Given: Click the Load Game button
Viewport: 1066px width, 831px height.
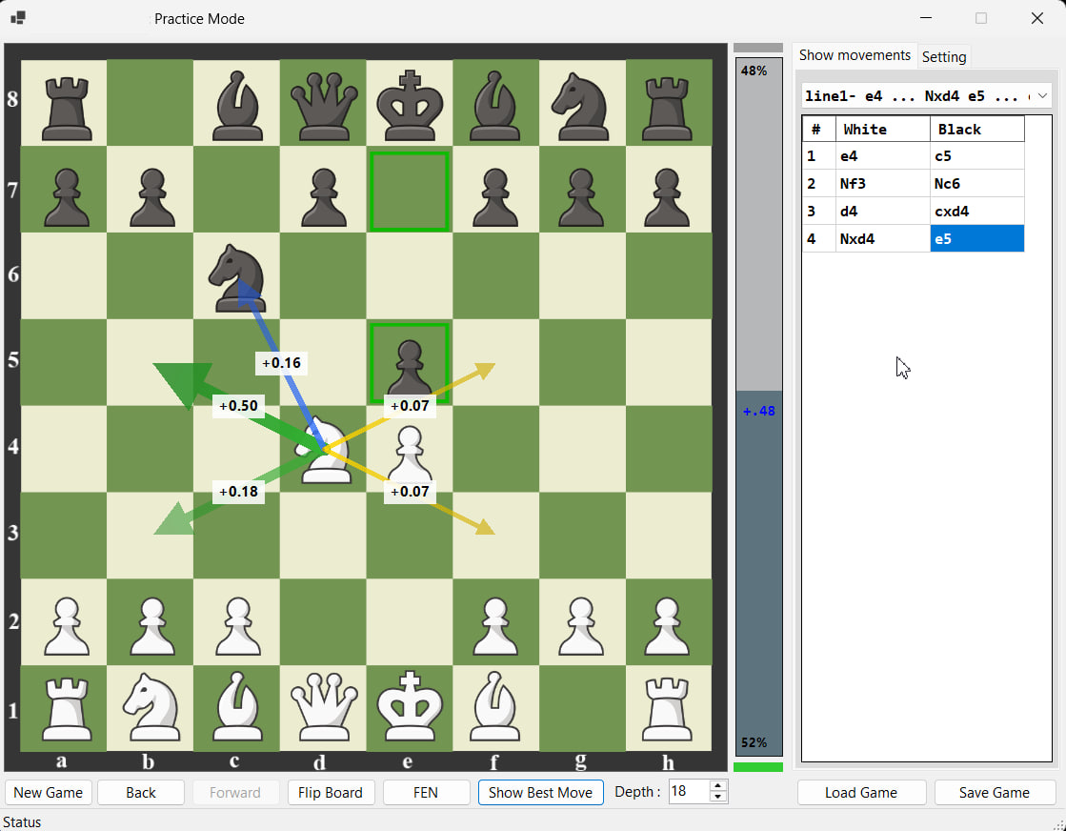Looking at the screenshot, I should tap(861, 792).
